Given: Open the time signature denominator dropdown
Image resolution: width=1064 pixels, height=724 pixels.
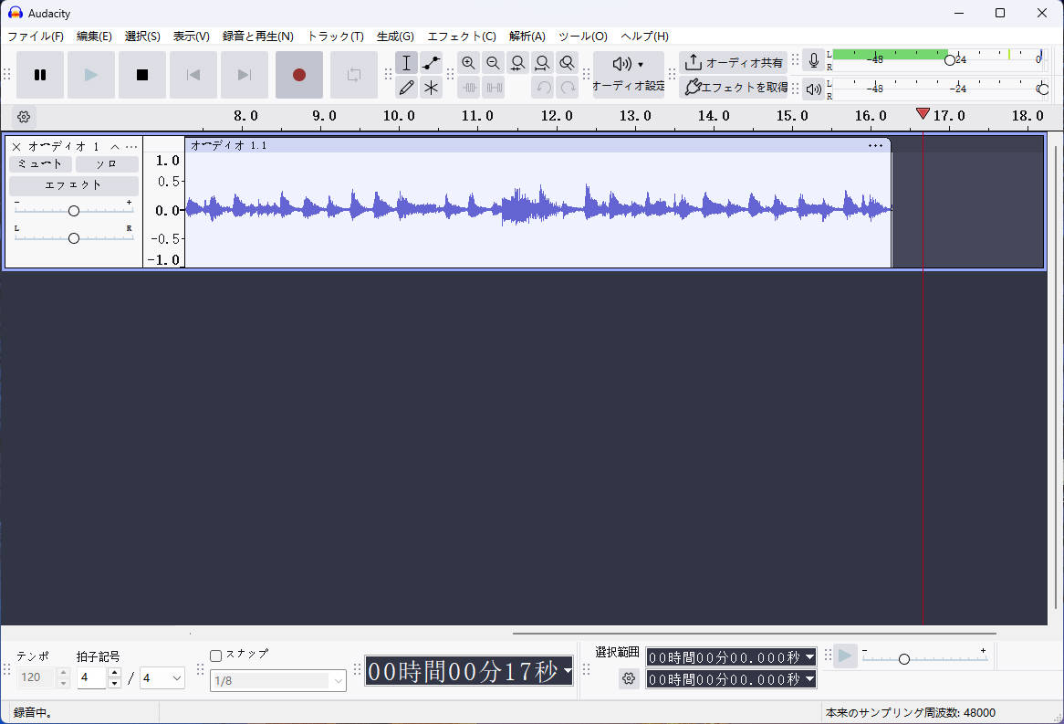Looking at the screenshot, I should tap(162, 678).
